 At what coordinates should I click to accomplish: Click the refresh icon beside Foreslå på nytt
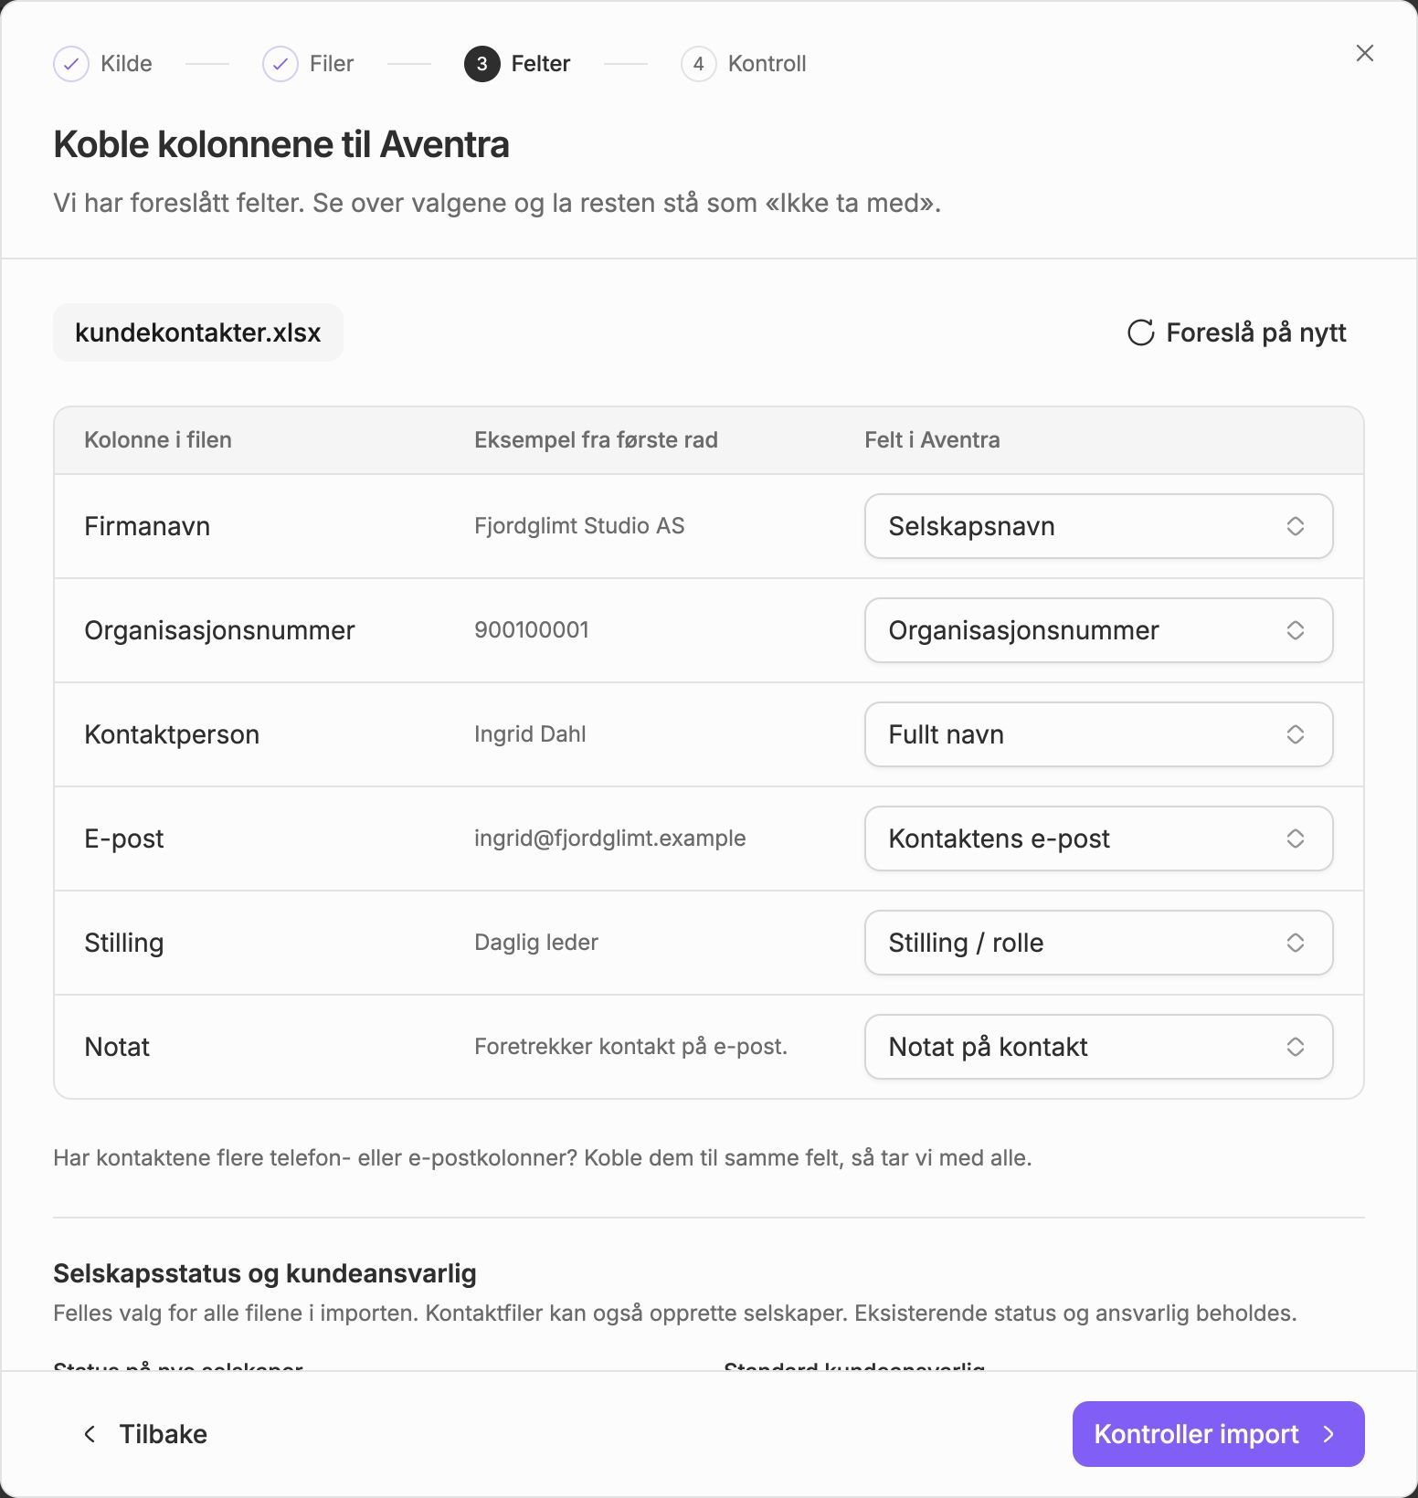point(1141,332)
